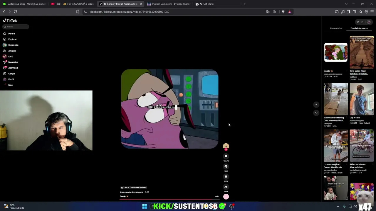The height and width of the screenshot is (211, 376).
Task: Switch to the Comentarios tab
Action: coord(336,28)
